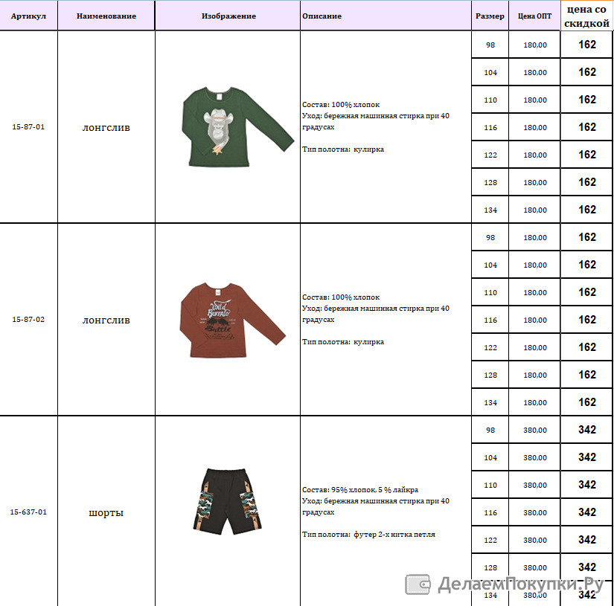
Task: Click 180,00 price for size 128, article 15-87-02
Action: point(534,375)
